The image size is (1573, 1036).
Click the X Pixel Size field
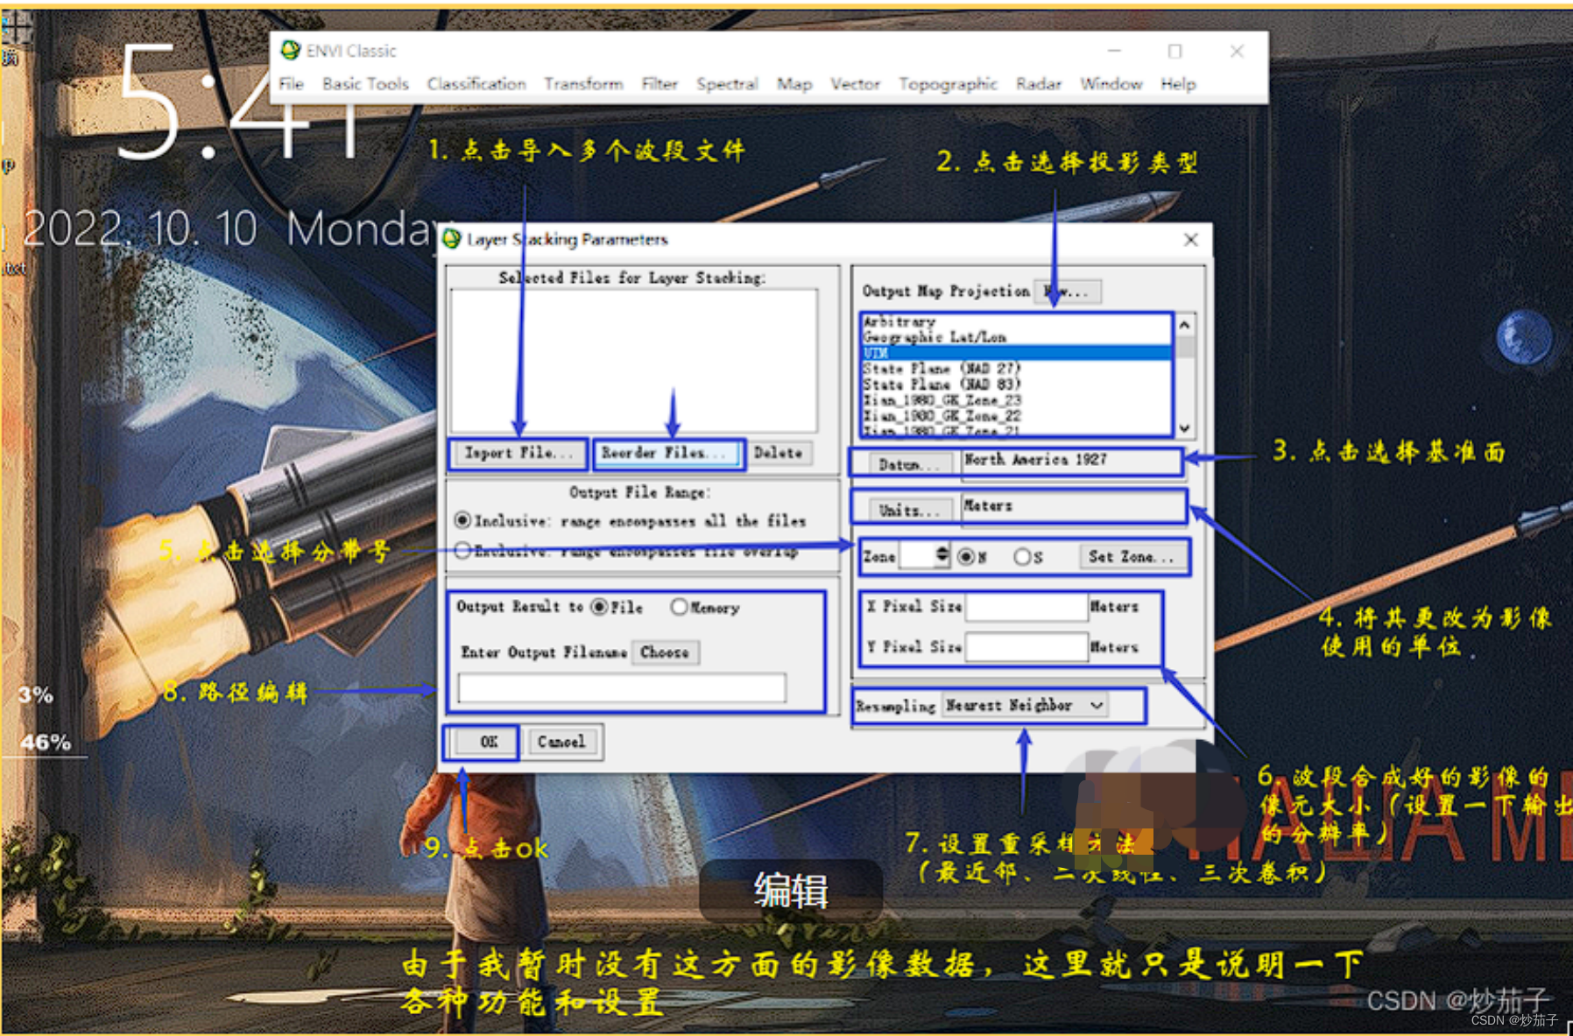pos(1026,607)
